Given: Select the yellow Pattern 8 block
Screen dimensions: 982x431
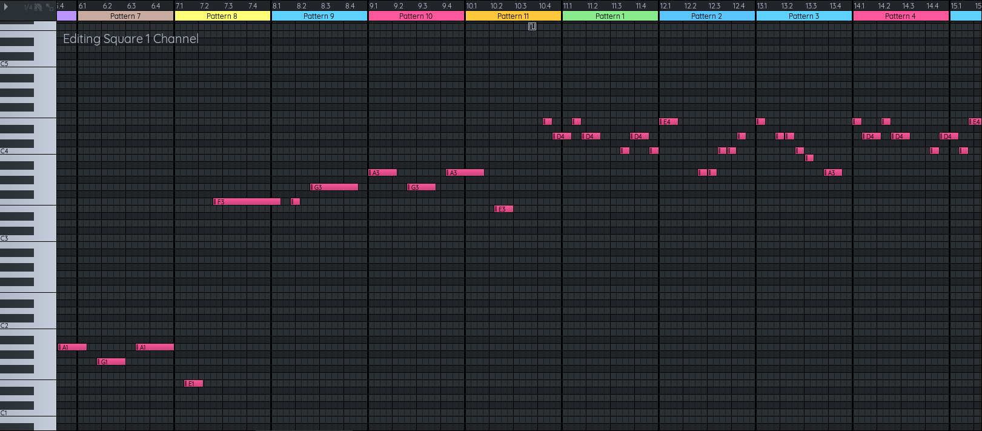Looking at the screenshot, I should point(222,16).
